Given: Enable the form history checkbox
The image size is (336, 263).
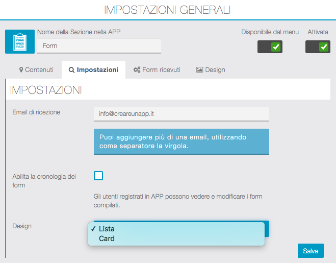Looking at the screenshot, I should [x=98, y=176].
